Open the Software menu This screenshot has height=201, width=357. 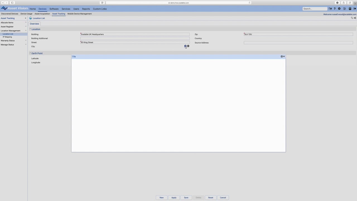pyautogui.click(x=54, y=9)
